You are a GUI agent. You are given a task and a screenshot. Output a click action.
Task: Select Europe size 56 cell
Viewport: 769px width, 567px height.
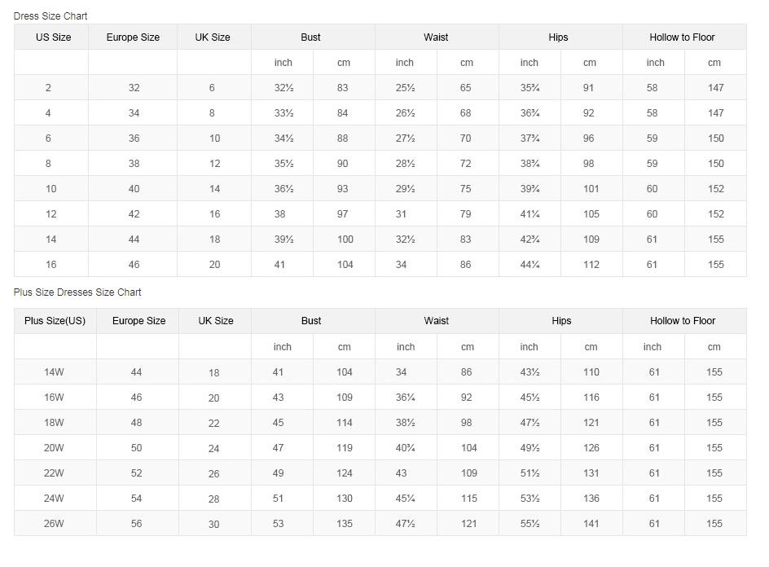[x=136, y=524]
